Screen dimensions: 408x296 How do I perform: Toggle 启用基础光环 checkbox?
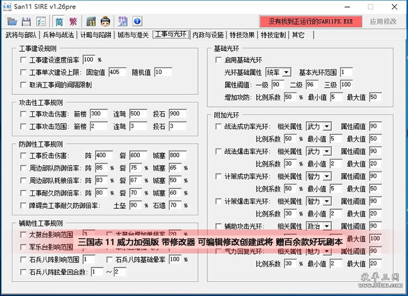tap(218, 60)
